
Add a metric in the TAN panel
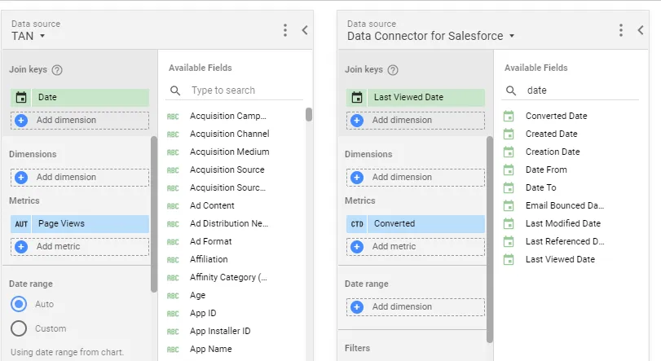80,246
